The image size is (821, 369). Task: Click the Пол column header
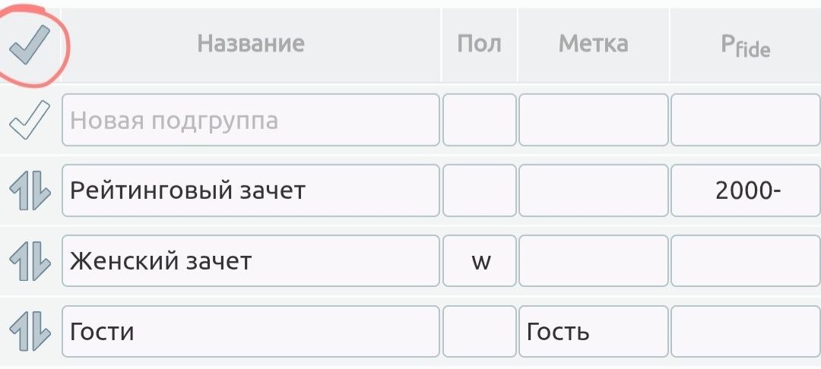click(x=479, y=44)
